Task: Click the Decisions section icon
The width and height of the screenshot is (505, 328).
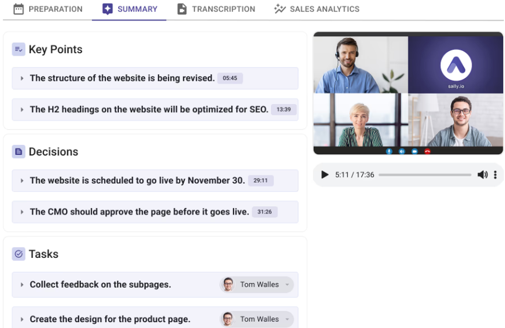Action: 19,151
